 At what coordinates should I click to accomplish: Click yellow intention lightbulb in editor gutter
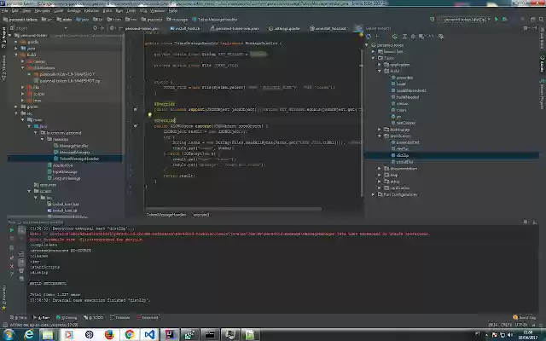click(150, 114)
